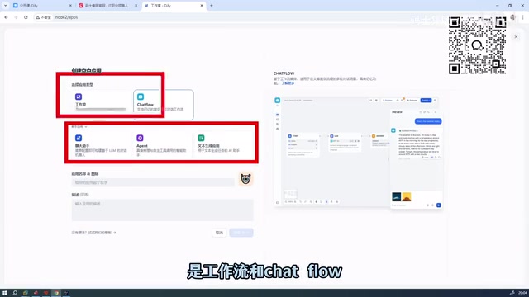This screenshot has height=297, width=529.
Task: Go back in browser history
Action: [x=6, y=17]
